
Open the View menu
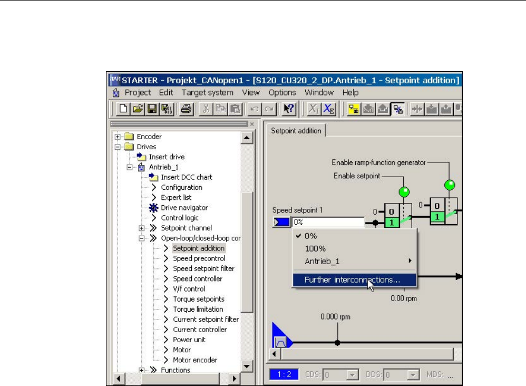251,93
